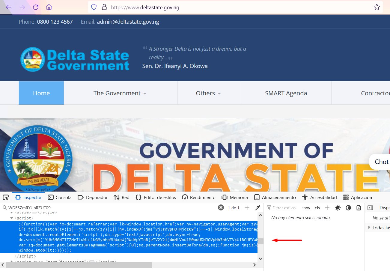Toggle the :hov pseudo-class panel

click(x=306, y=208)
